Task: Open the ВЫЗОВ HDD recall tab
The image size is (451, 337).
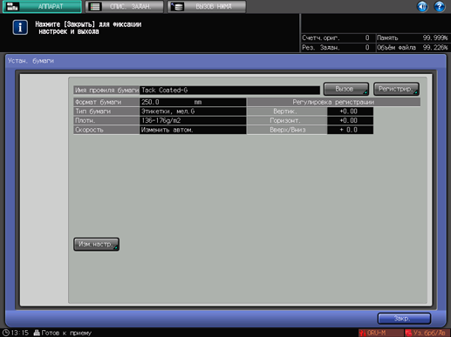Action: [x=207, y=6]
